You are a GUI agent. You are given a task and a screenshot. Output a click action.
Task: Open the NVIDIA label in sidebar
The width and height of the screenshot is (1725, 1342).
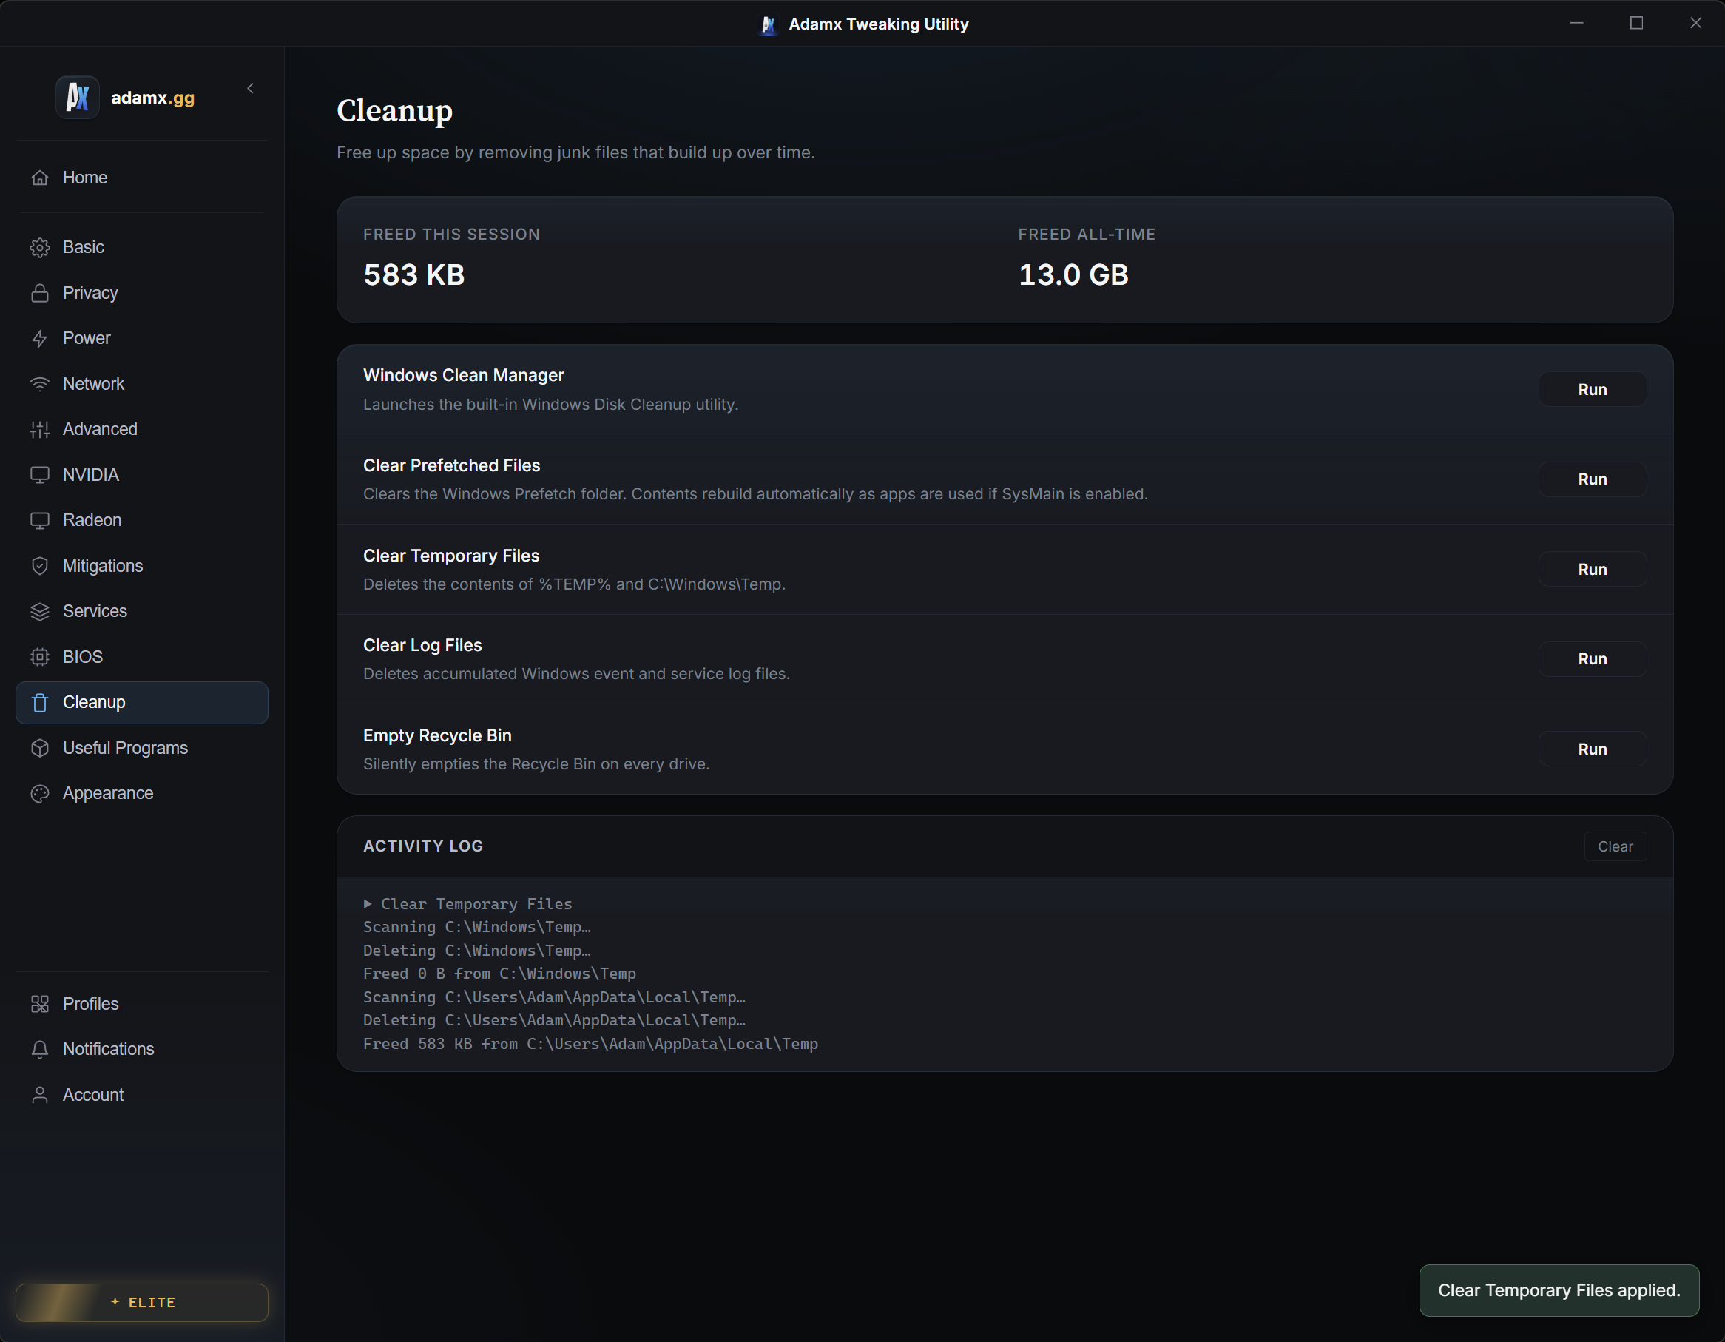point(91,475)
